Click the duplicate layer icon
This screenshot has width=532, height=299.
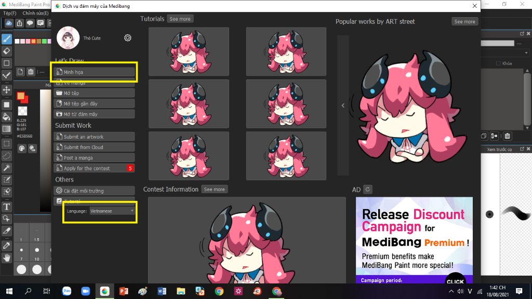[x=484, y=136]
